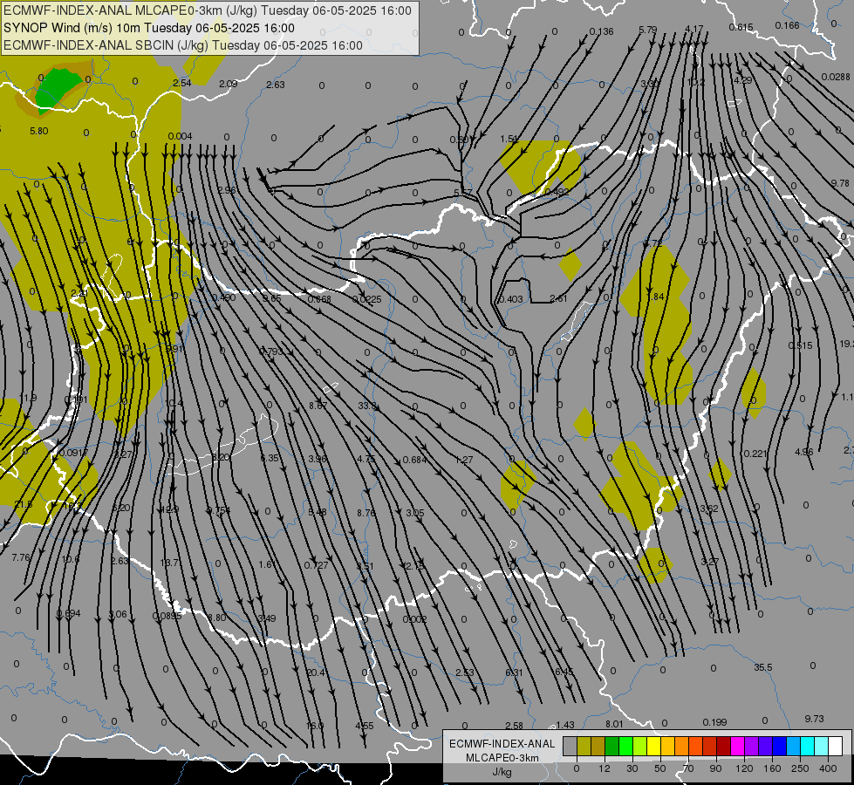Click legend title ECMWF-INDEX-ANAL at bottom

click(502, 744)
